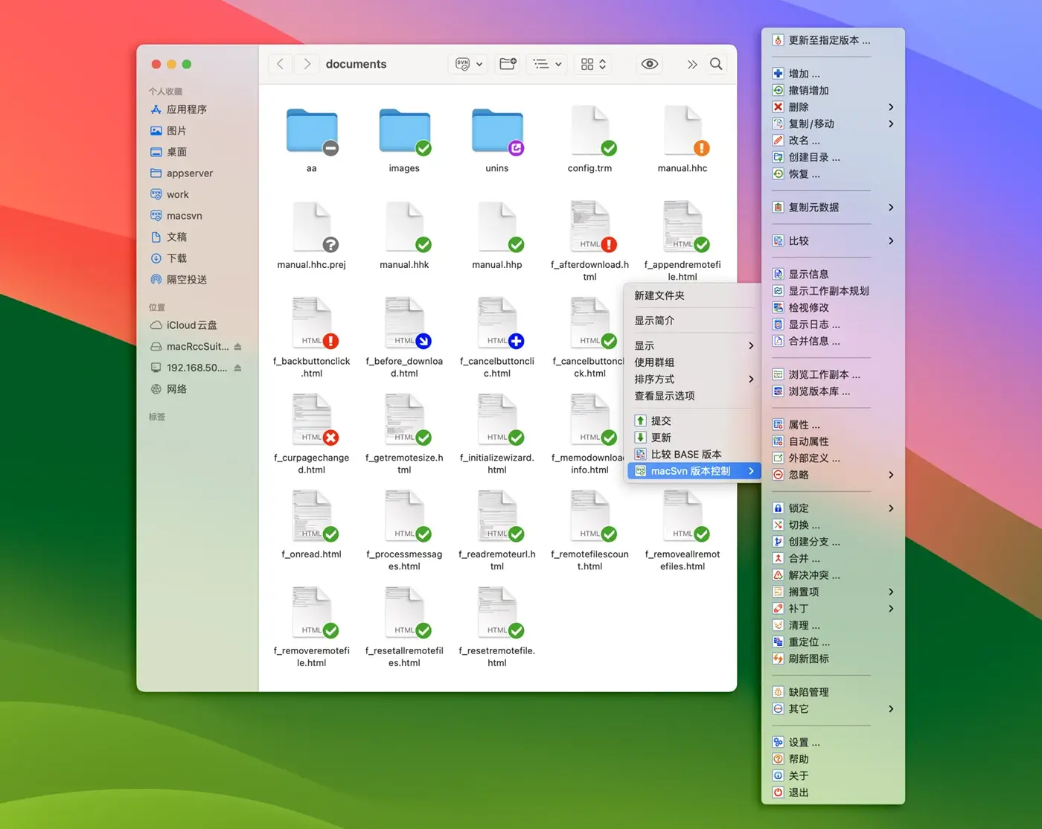Click the SVN dropdown in the Finder toolbar

[467, 64]
